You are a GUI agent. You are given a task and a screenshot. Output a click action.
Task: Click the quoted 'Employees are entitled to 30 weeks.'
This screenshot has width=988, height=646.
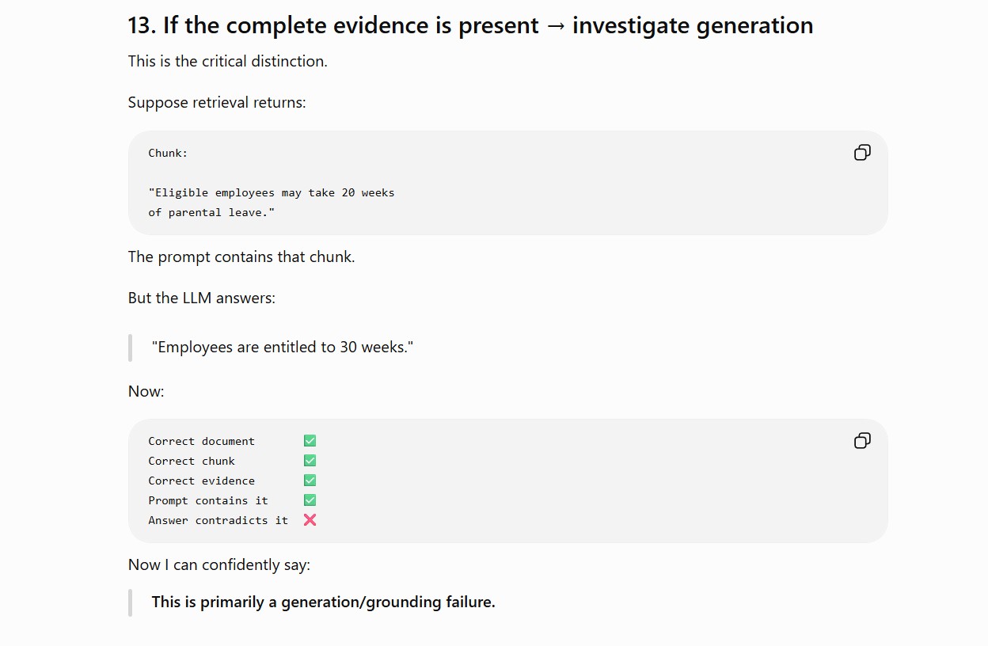click(x=283, y=347)
